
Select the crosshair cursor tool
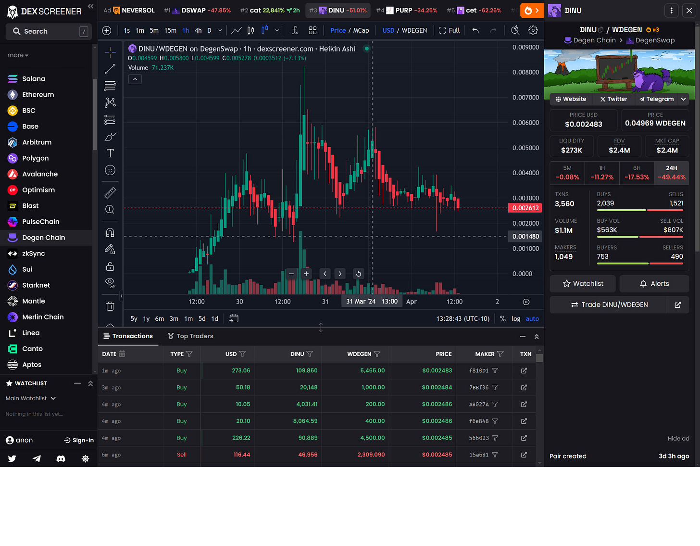point(110,52)
